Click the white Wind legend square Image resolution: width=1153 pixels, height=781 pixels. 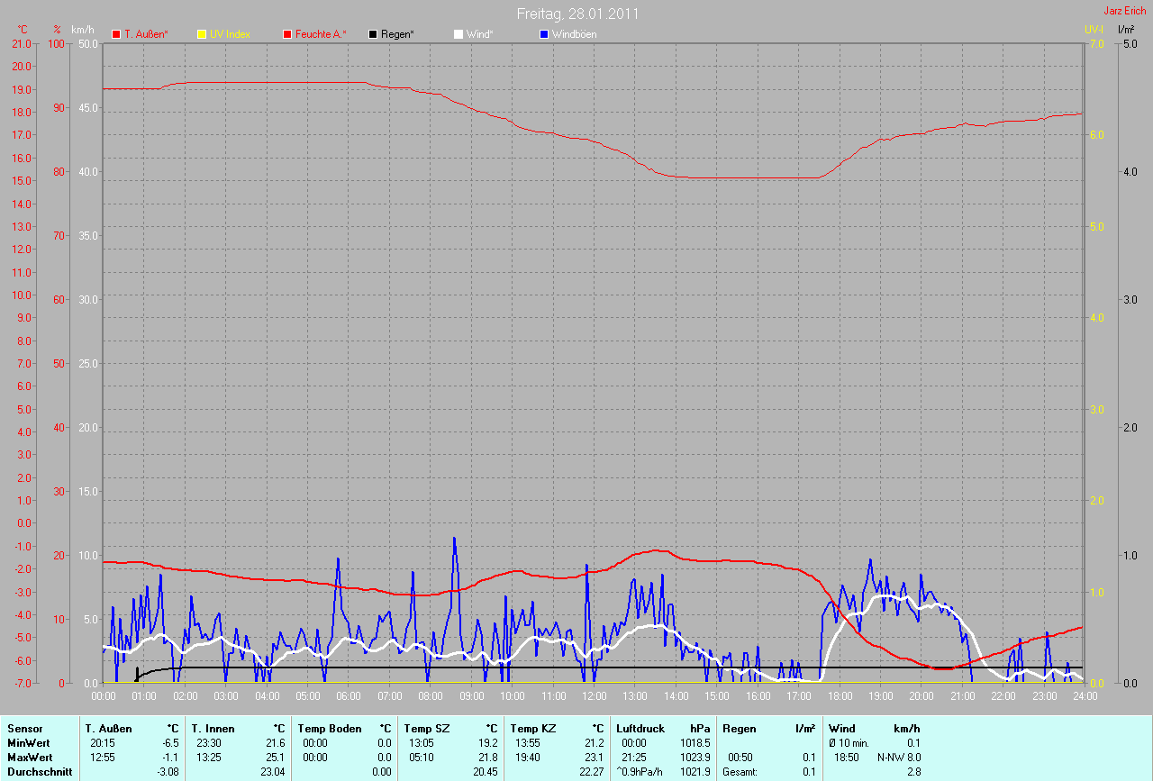(x=458, y=34)
